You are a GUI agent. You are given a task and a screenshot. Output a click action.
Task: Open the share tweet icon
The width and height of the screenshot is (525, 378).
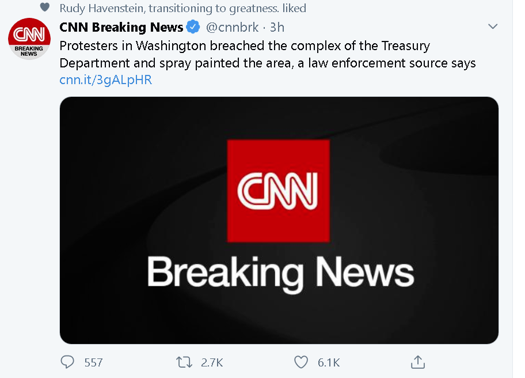tap(417, 362)
